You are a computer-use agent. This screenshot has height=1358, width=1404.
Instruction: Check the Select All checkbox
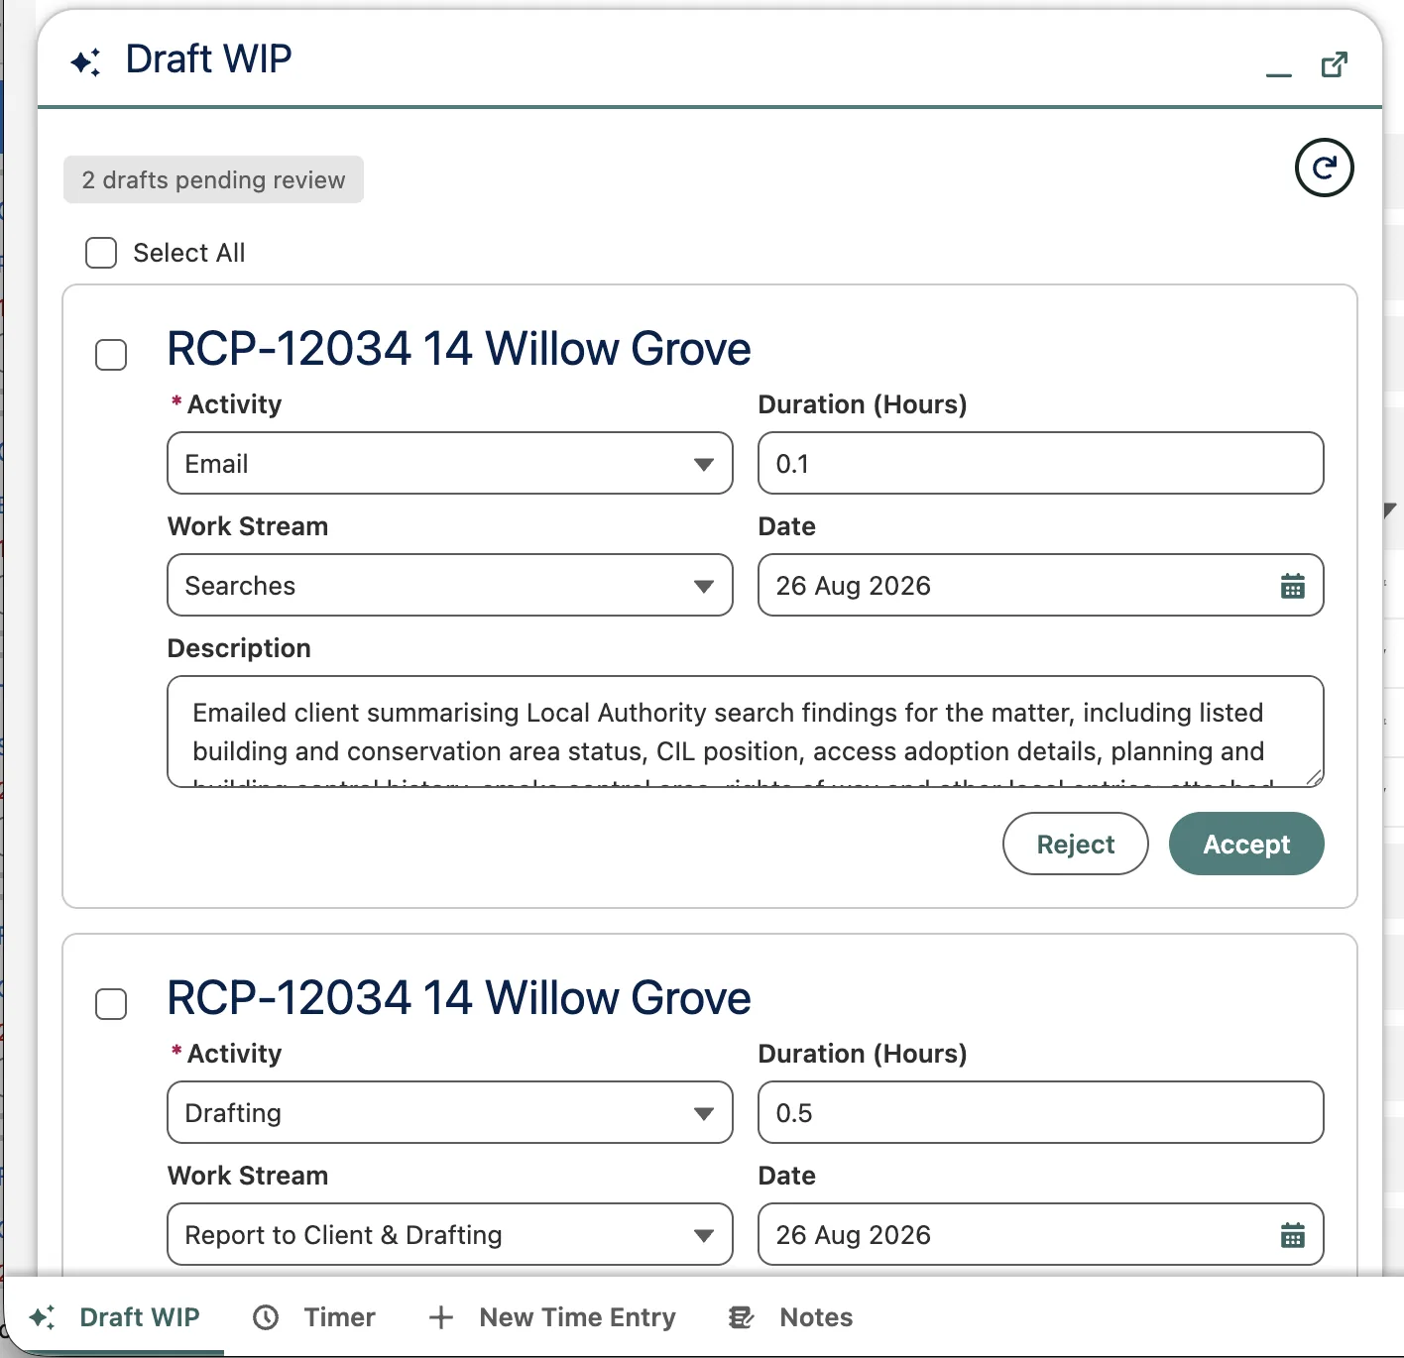[101, 253]
